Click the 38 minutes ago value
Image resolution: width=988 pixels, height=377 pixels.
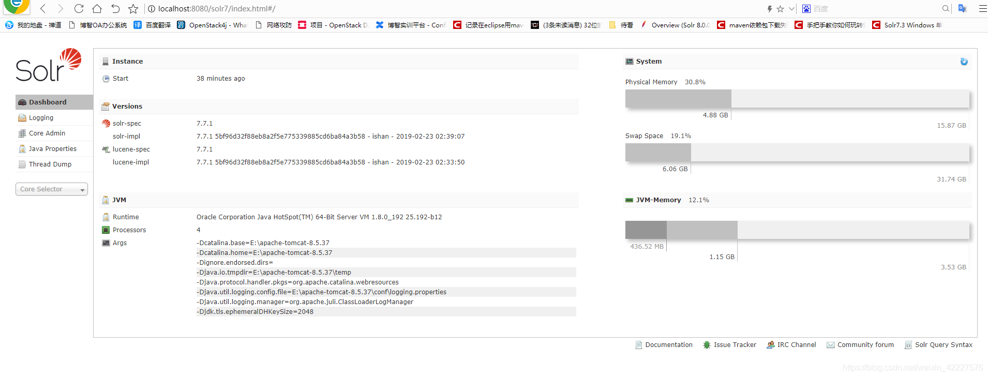click(221, 79)
